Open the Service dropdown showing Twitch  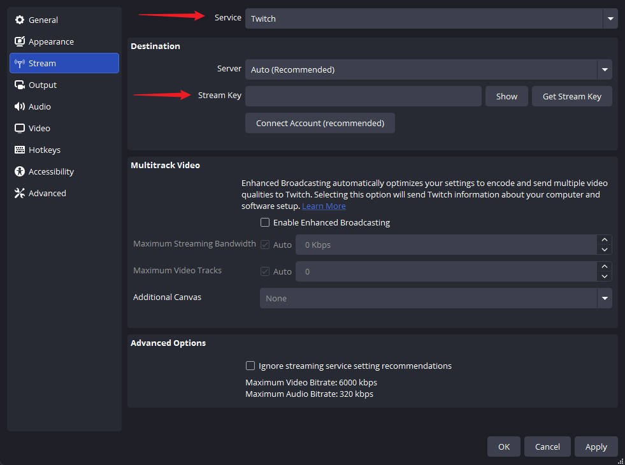coord(431,18)
